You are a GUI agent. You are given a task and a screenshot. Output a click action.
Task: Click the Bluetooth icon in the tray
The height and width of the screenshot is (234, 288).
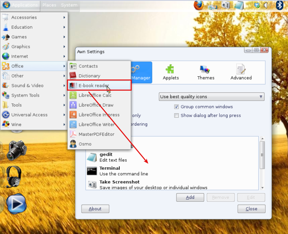(279, 5)
